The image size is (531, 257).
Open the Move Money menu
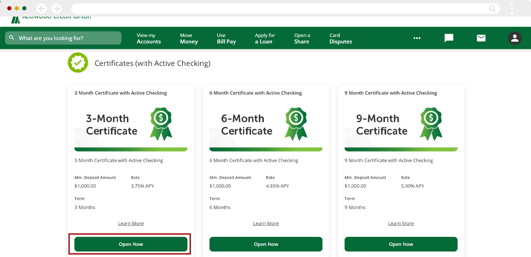click(189, 39)
